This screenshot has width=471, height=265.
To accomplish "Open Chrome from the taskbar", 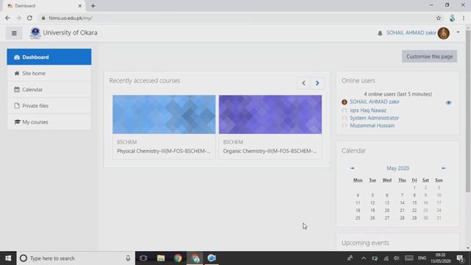I will point(178,258).
